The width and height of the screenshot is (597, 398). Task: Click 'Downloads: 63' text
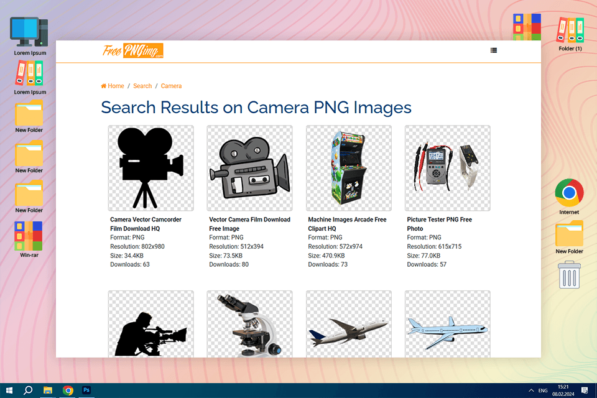point(130,264)
